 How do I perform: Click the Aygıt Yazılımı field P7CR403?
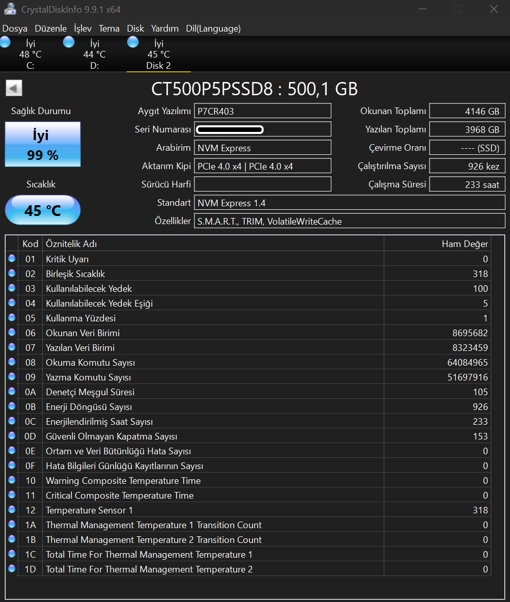263,111
